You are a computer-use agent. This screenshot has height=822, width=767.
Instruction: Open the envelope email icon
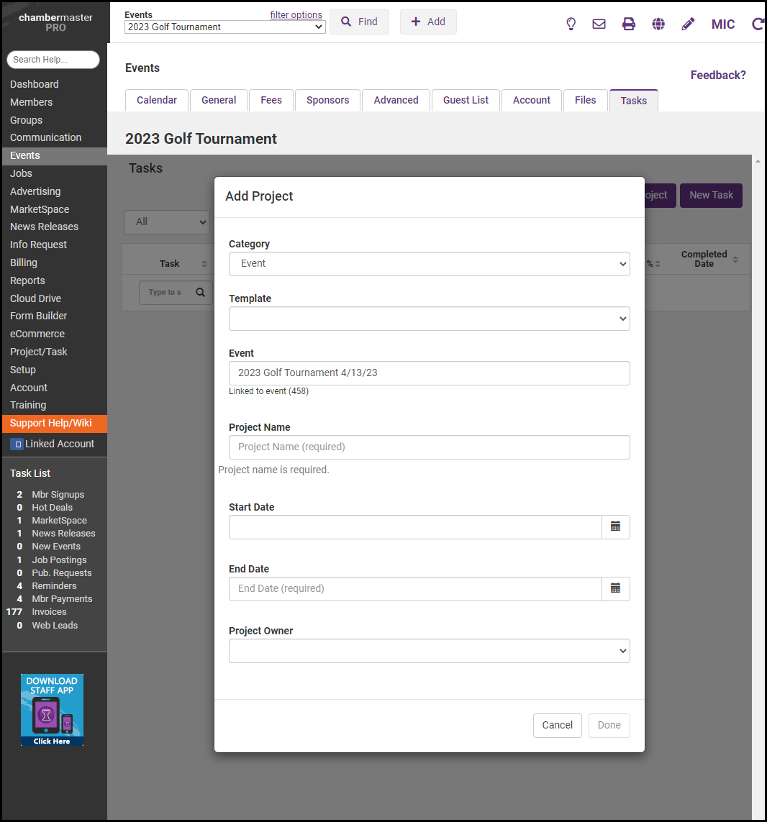tap(599, 24)
